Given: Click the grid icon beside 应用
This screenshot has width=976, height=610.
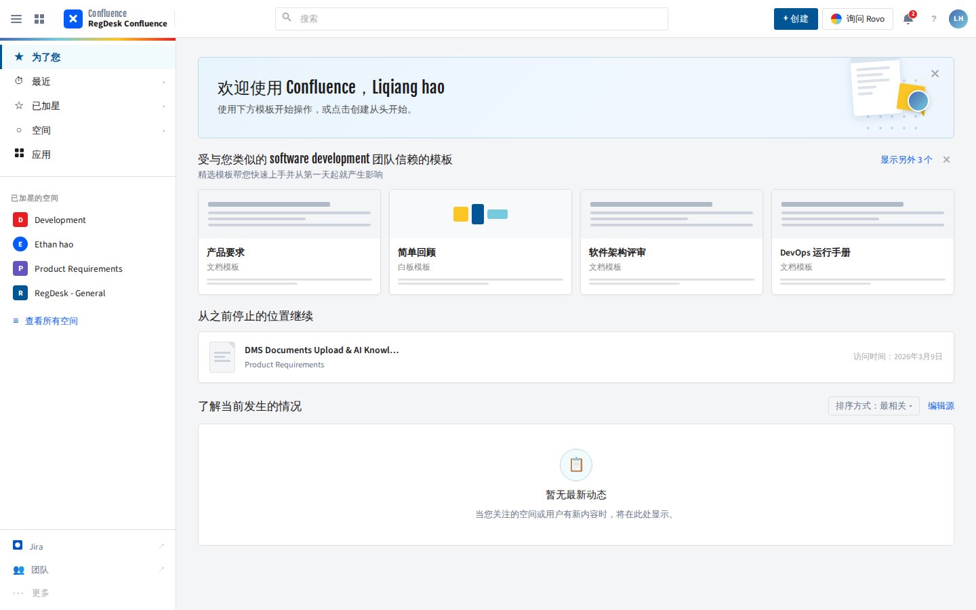Looking at the screenshot, I should tap(19, 154).
